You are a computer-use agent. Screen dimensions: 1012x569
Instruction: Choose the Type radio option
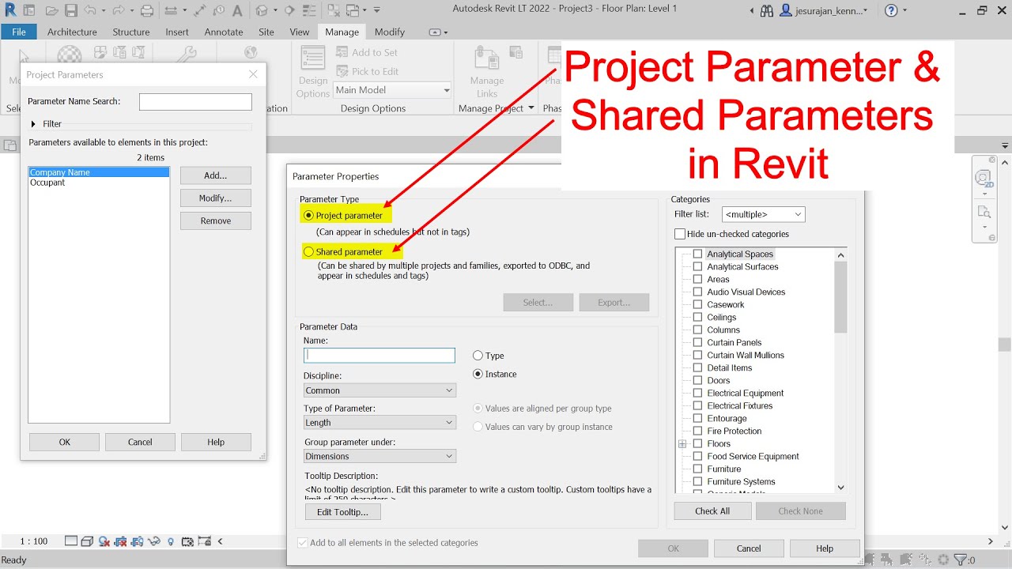(x=478, y=356)
